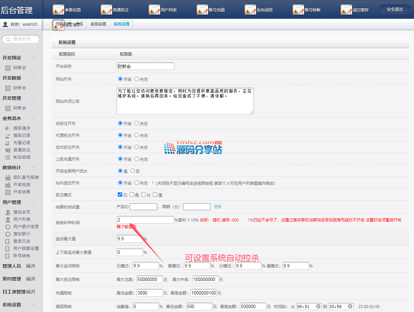Select 否 for 开启全部用户流水
The image size is (414, 312).
(132, 171)
